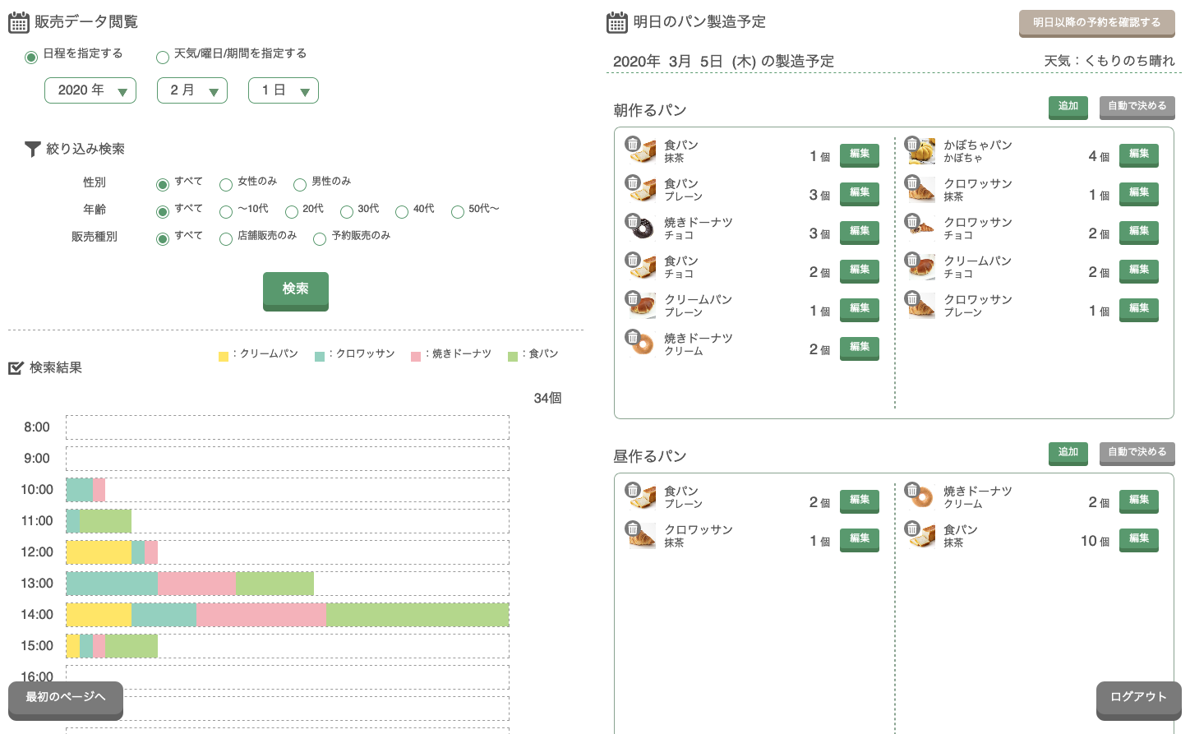The height and width of the screenshot is (734, 1190).
Task: Open the 1 日 day dropdown
Action: click(x=284, y=90)
